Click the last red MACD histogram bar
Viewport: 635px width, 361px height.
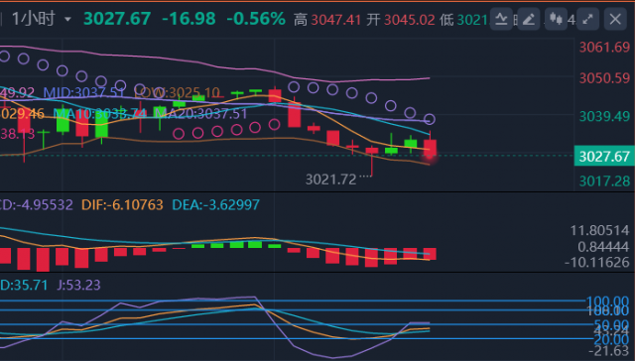(430, 254)
